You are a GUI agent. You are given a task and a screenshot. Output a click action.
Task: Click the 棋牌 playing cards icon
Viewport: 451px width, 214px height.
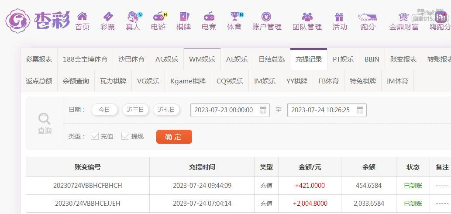[x=183, y=17]
